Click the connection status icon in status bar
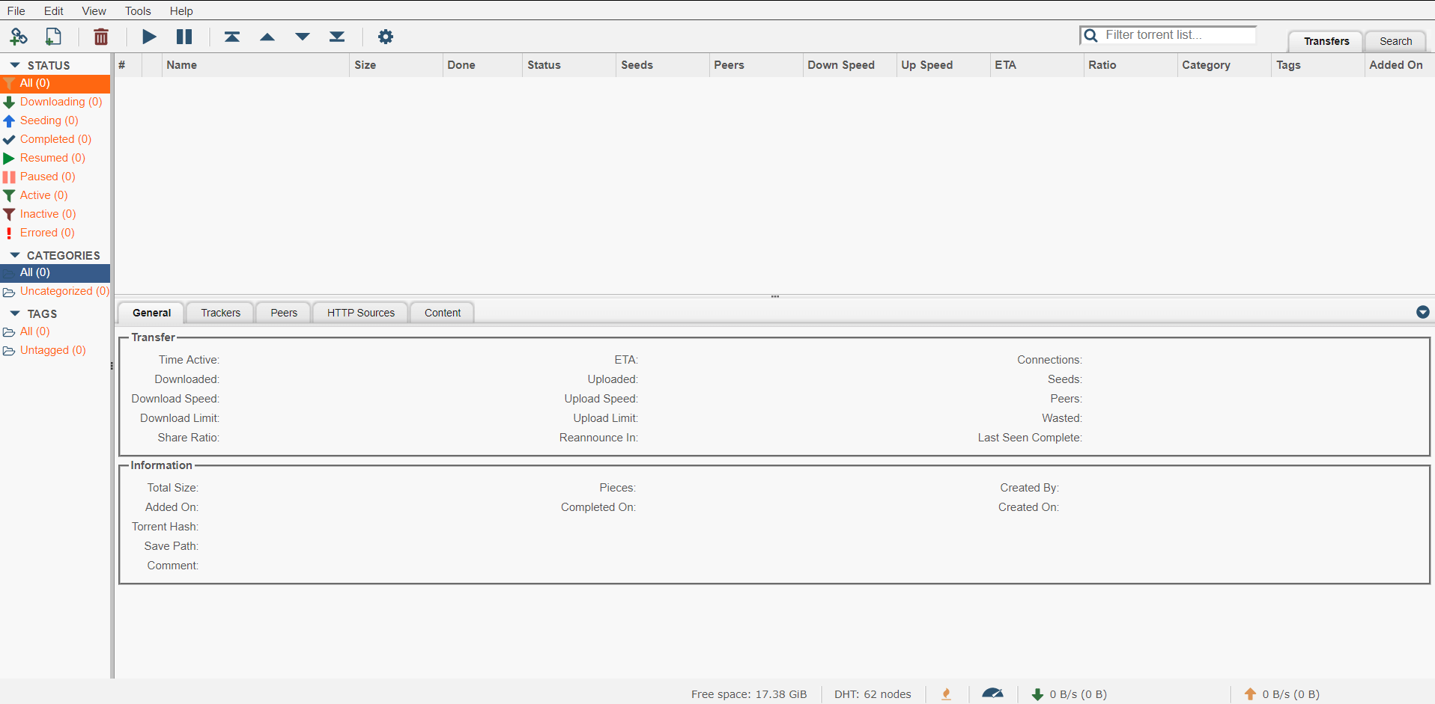Viewport: 1435px width, 704px height. point(947,694)
